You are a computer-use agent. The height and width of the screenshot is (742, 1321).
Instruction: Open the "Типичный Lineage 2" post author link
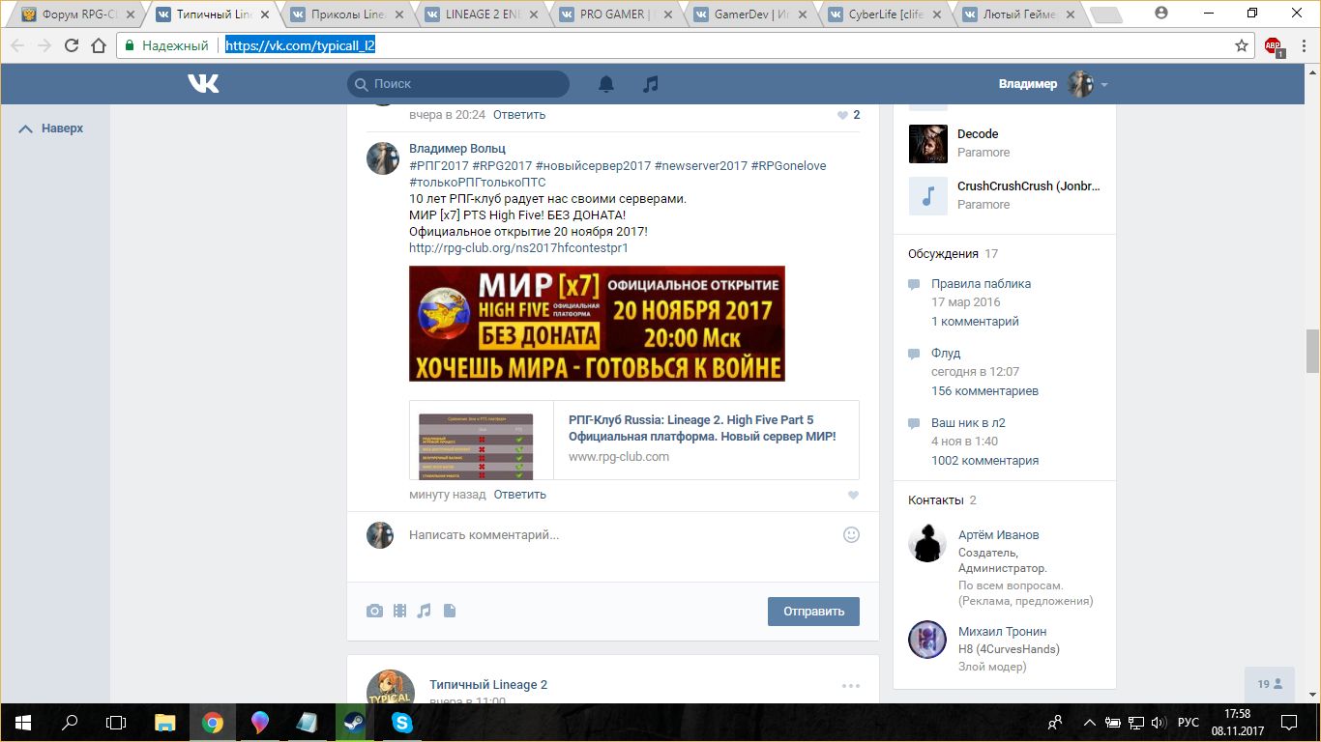point(488,685)
